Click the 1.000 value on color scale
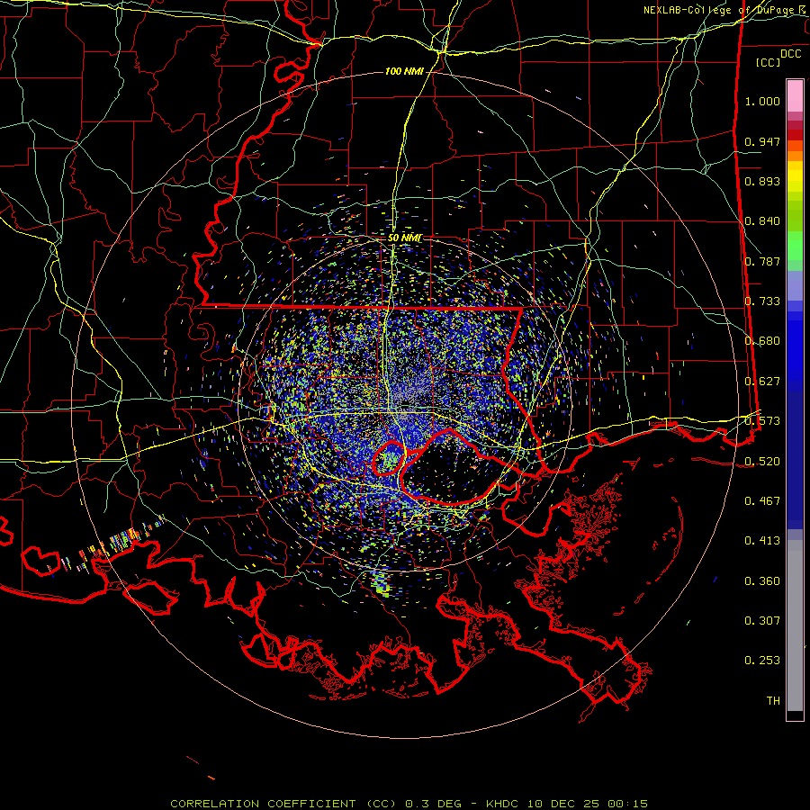Image resolution: width=810 pixels, height=810 pixels. tap(762, 102)
